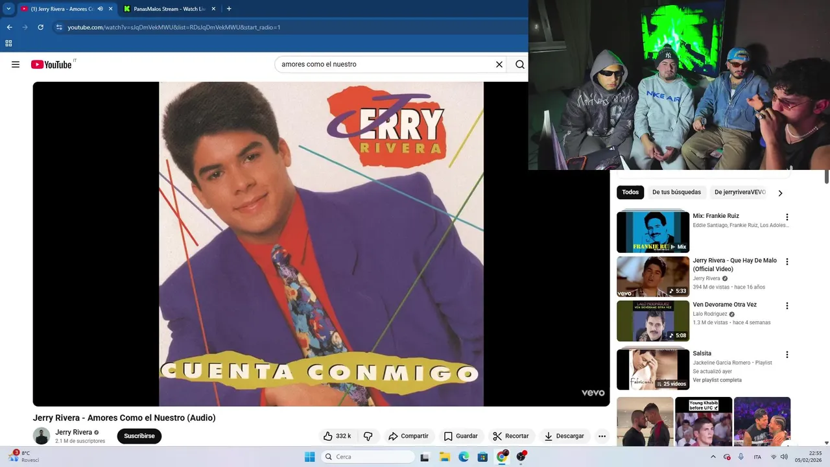The height and width of the screenshot is (467, 830).
Task: Go to the YouTube home logo
Action: pos(51,64)
